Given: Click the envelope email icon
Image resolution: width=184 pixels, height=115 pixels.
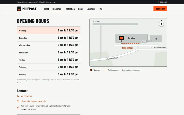Looking at the screenshot, I should (18, 101).
